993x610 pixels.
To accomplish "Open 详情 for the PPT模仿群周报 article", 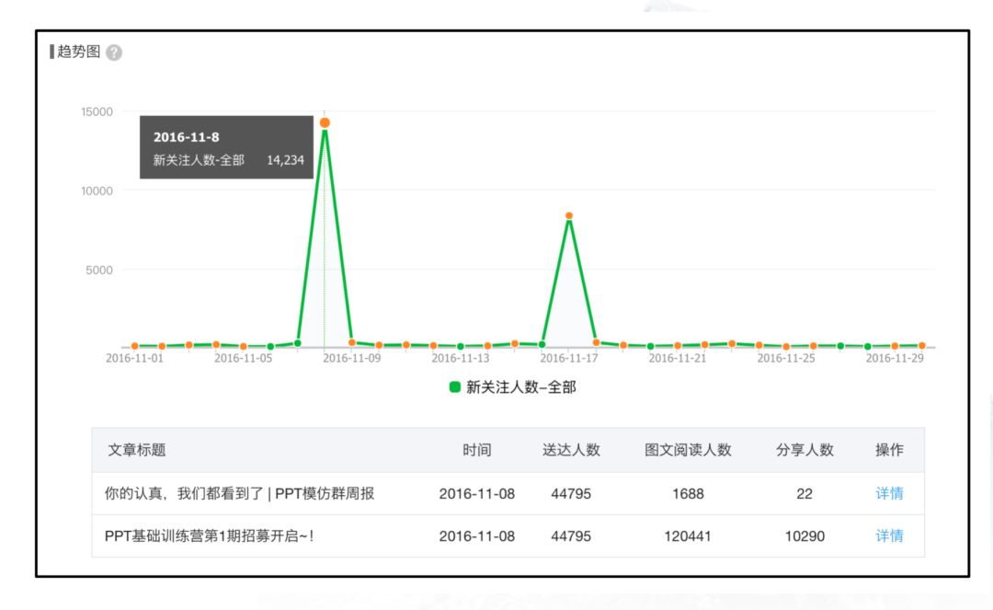I will 889,493.
